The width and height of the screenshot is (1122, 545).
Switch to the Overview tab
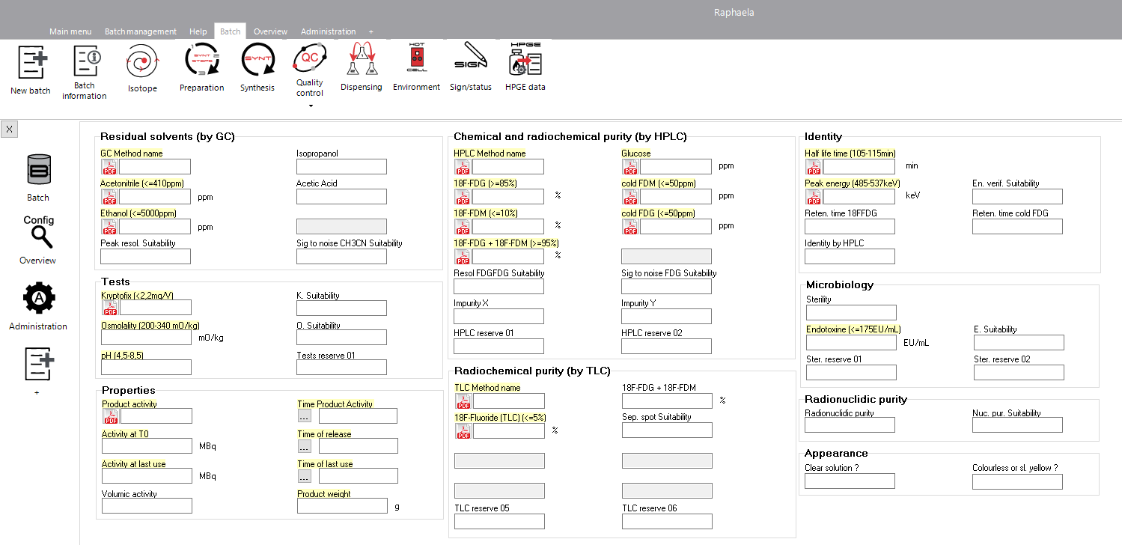270,31
